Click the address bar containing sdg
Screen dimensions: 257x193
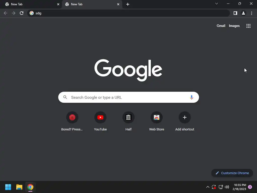point(128,13)
